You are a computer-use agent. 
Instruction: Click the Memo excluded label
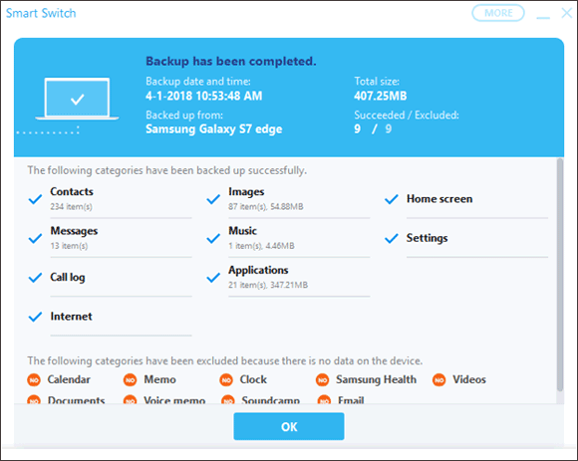(159, 379)
